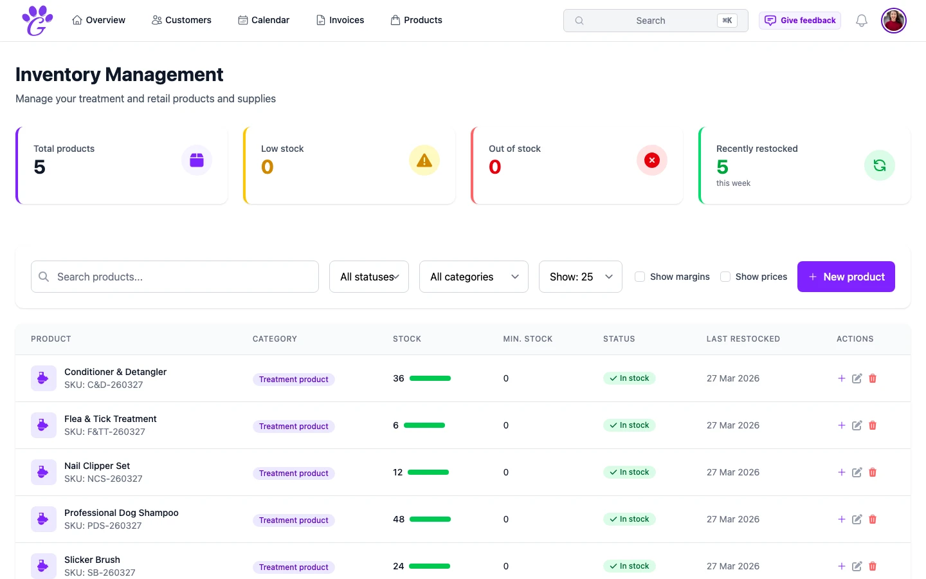
Task: Click the stock level bar for Professional Dog Shampoo
Action: (x=430, y=519)
